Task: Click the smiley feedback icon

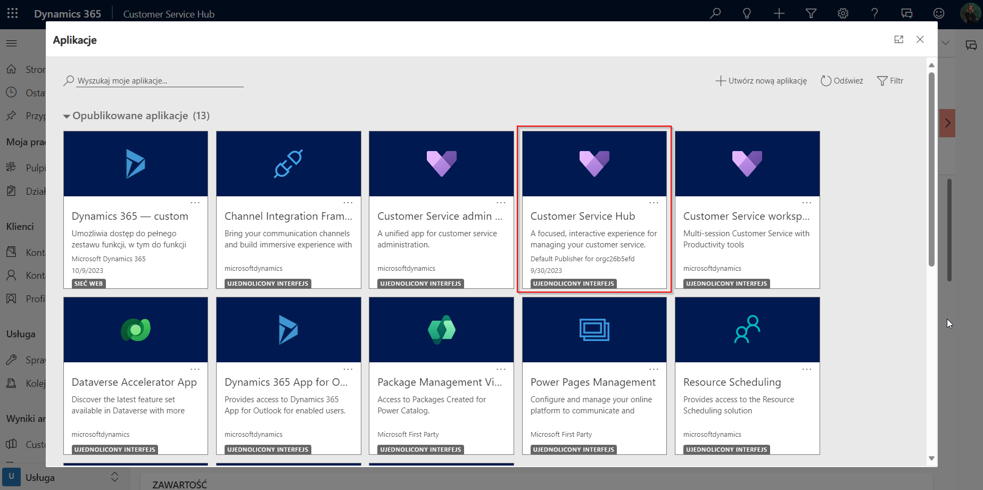Action: [x=939, y=13]
